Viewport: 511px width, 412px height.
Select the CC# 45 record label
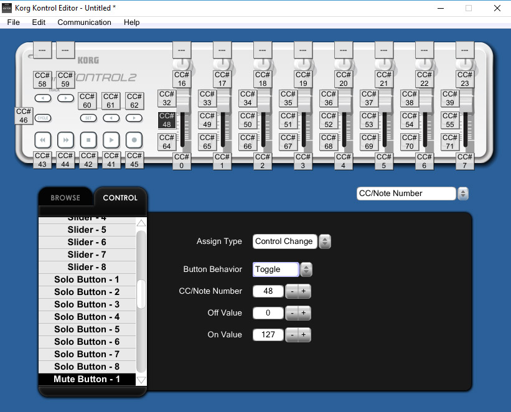point(134,160)
